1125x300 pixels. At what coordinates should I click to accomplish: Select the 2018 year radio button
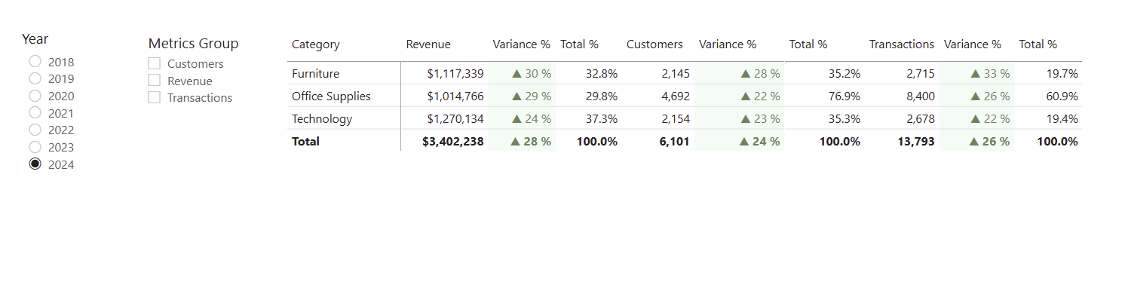(x=35, y=61)
